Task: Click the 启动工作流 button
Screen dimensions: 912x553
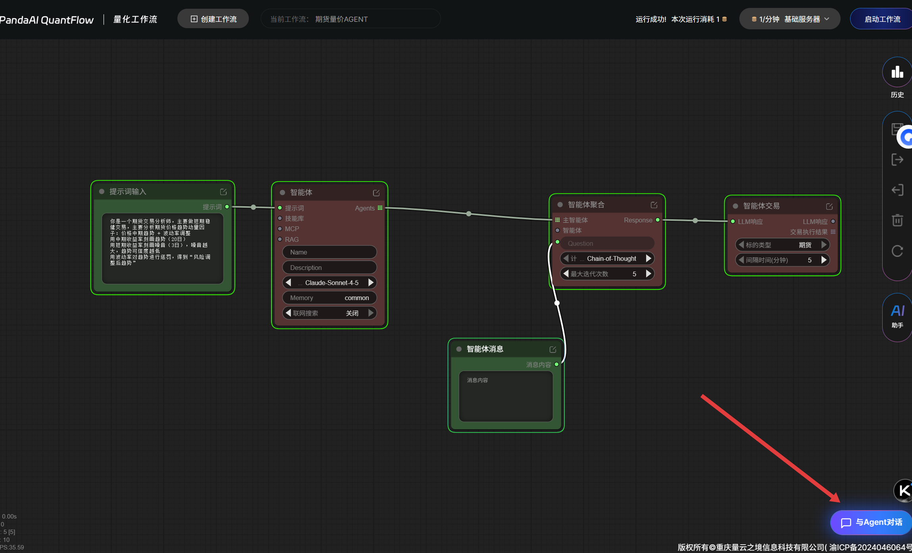Action: (x=882, y=19)
